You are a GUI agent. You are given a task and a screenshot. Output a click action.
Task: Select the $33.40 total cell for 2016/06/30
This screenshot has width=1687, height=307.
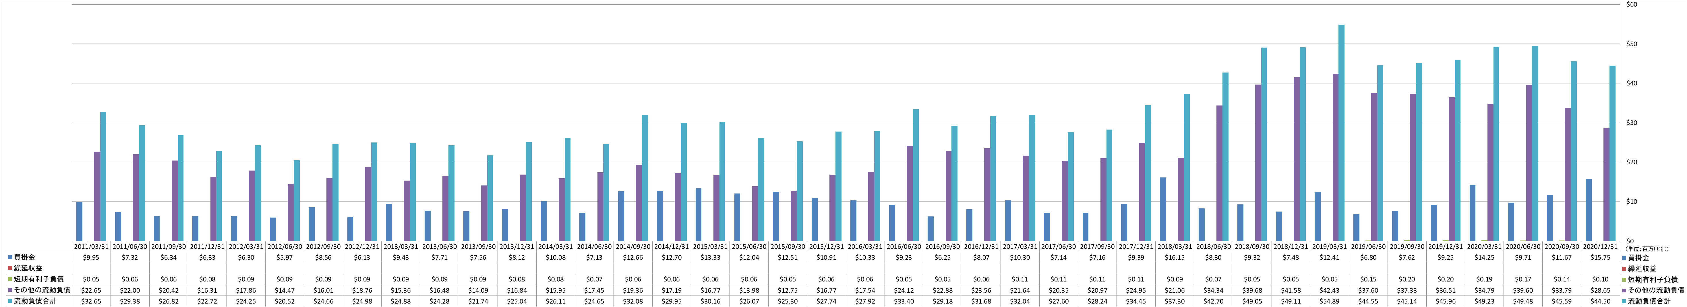pos(904,300)
